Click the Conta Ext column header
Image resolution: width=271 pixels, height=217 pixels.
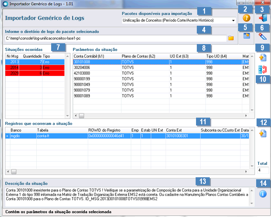click(x=183, y=130)
